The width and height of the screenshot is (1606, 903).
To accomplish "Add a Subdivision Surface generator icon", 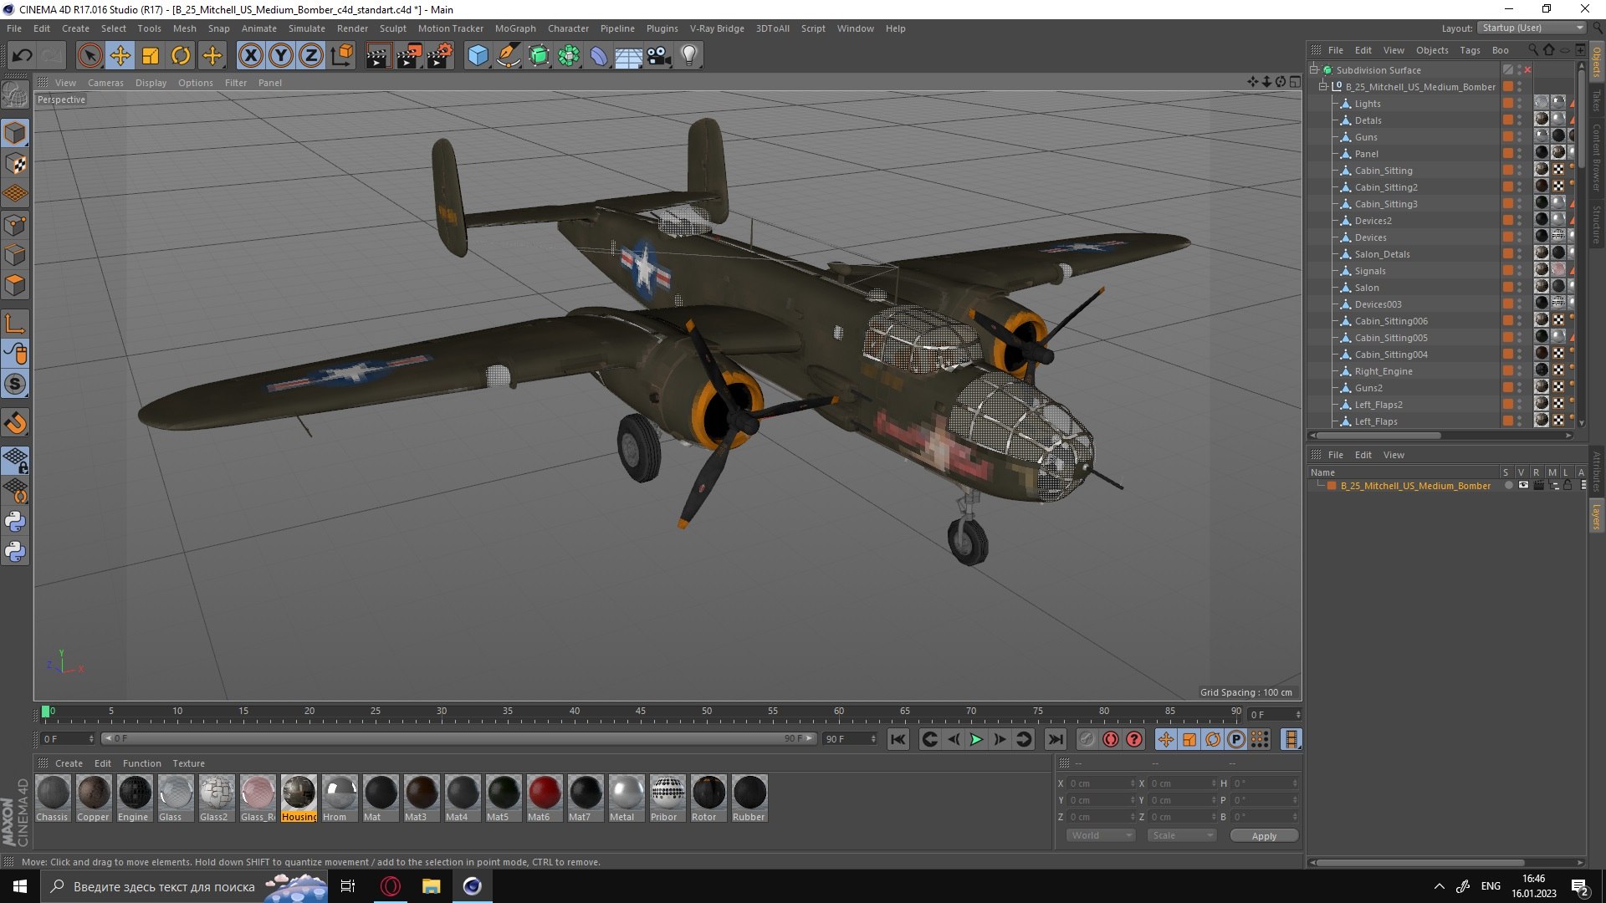I will (x=539, y=56).
